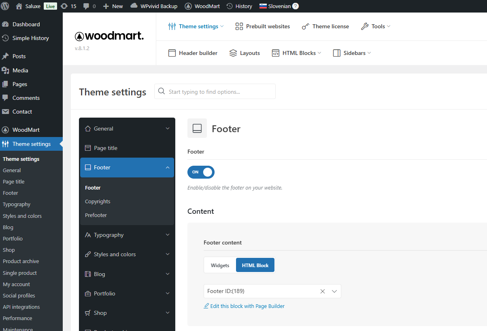Click the WordPress logo in admin bar
The height and width of the screenshot is (331, 487).
(x=5, y=6)
